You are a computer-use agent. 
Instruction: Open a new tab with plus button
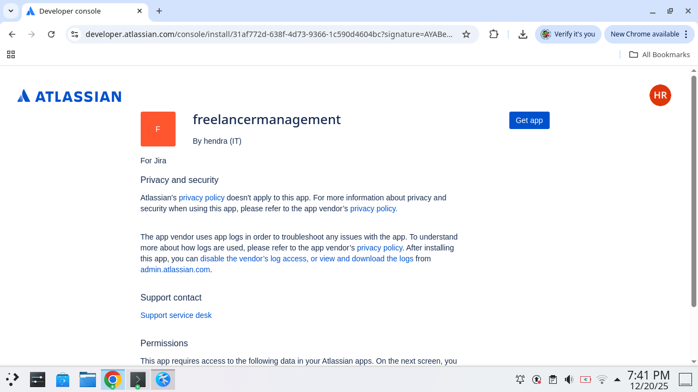tap(159, 11)
